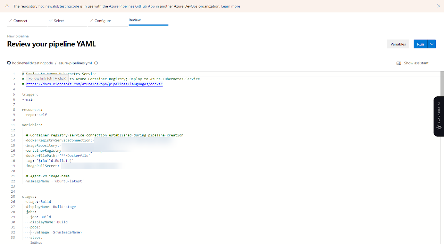Click line number 25 in gutter
This screenshot has height=244, width=444.
[13, 196]
